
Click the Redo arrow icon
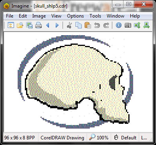(106, 25)
